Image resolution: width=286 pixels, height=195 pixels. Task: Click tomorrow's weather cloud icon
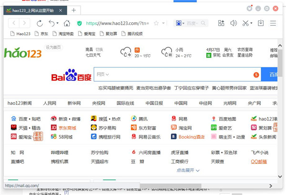click(167, 52)
